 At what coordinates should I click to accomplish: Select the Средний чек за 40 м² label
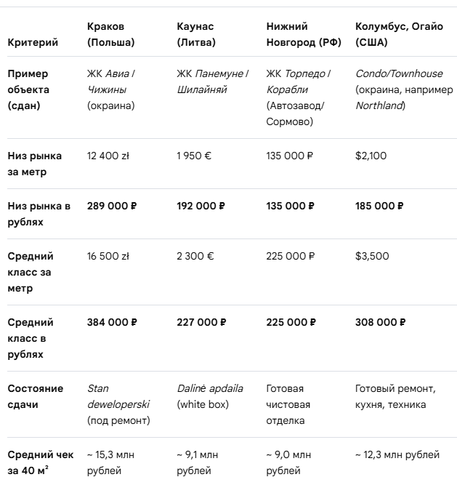coord(41,462)
